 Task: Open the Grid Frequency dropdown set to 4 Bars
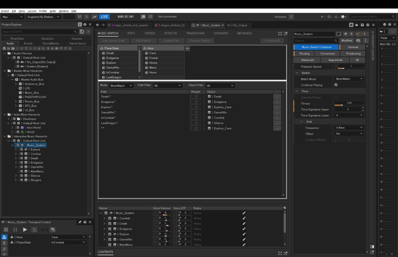(349, 128)
